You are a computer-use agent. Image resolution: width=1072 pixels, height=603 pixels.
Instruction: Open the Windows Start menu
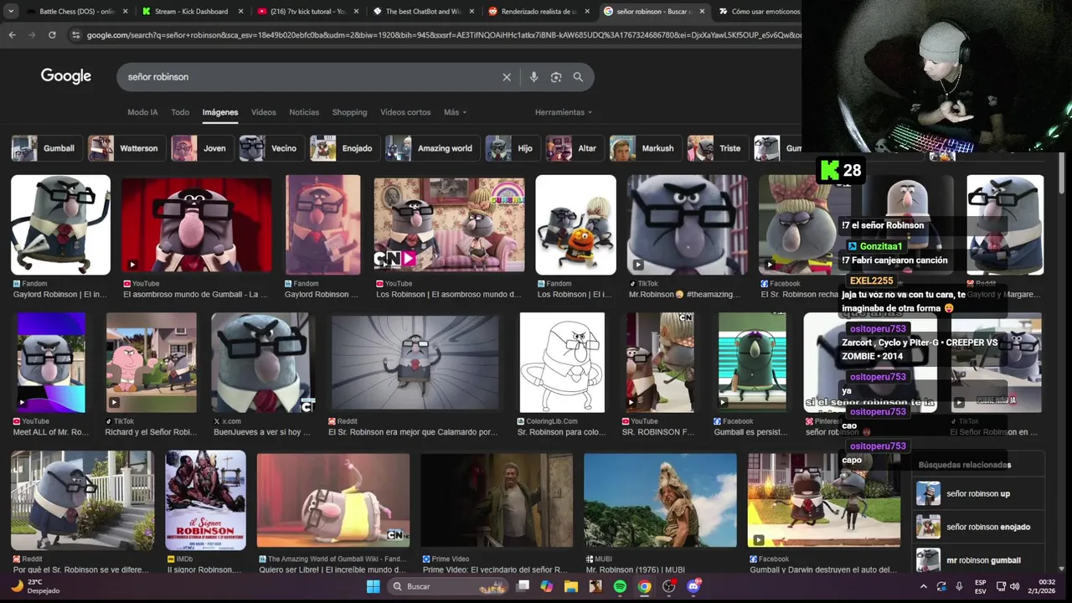tap(373, 586)
